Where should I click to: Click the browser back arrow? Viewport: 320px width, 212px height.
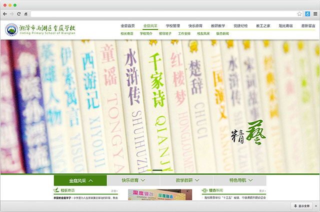(x=5, y=14)
